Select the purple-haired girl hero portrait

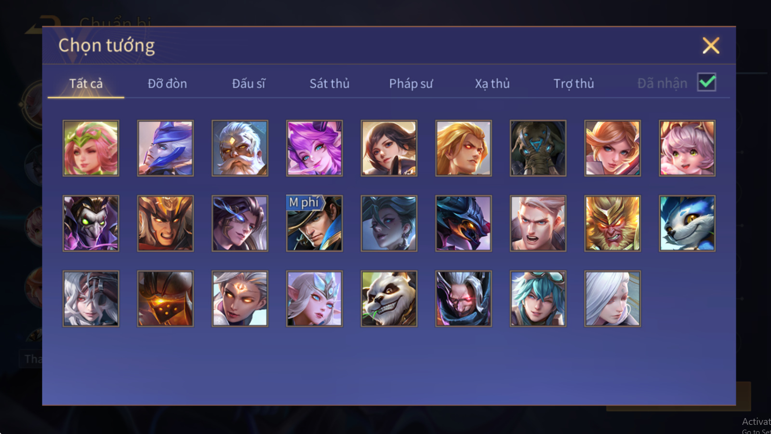(314, 148)
